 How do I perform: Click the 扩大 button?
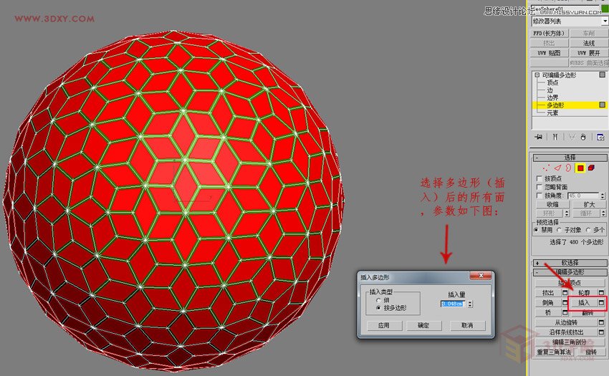tap(589, 205)
